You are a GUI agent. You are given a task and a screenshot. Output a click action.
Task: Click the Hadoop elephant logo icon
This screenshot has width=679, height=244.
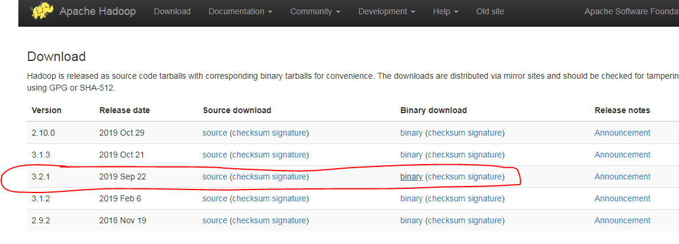(43, 11)
